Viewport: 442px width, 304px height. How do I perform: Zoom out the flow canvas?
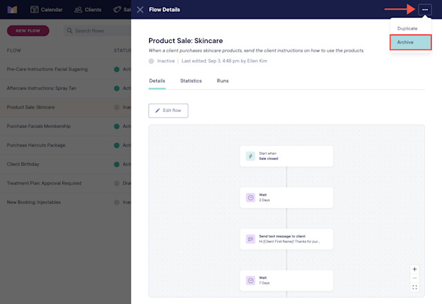(414, 278)
